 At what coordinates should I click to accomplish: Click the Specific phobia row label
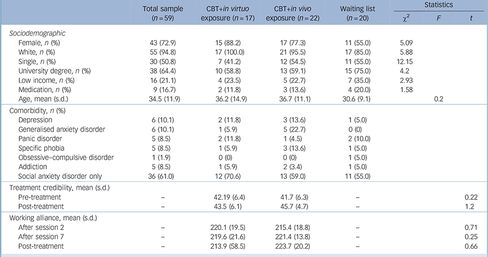42,148
